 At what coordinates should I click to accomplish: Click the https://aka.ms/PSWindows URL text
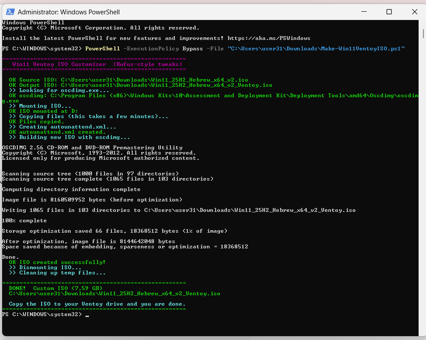click(269, 38)
